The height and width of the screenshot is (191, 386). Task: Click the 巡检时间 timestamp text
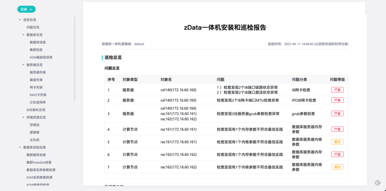[x=308, y=44]
